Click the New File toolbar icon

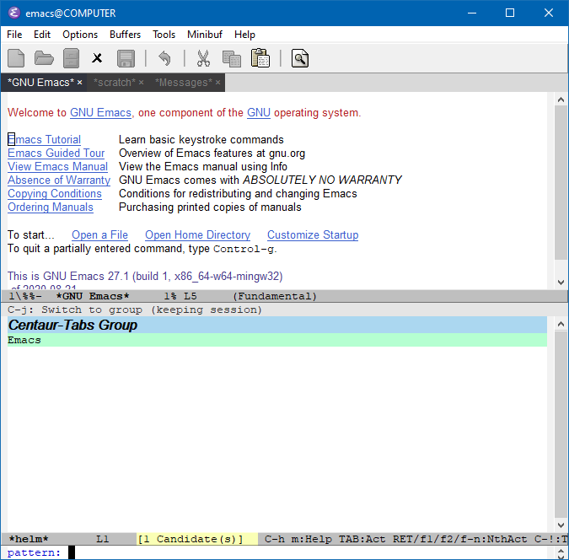coord(16,58)
